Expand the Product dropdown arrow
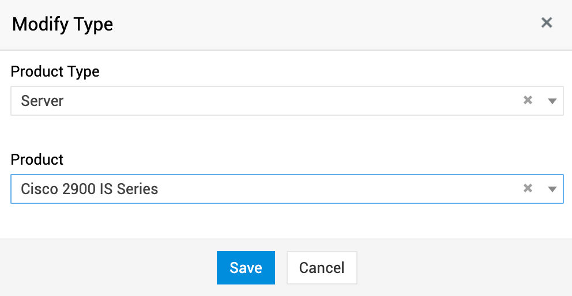Viewport: 572px width, 296px height. [552, 188]
